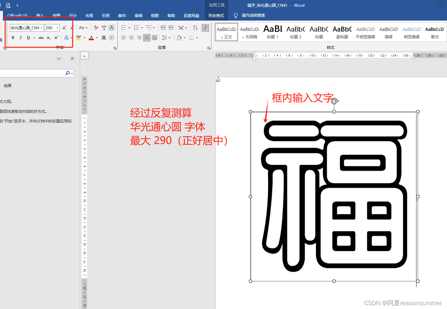Click the search magnifier in navigation pane
The width and height of the screenshot is (447, 309).
[67, 73]
